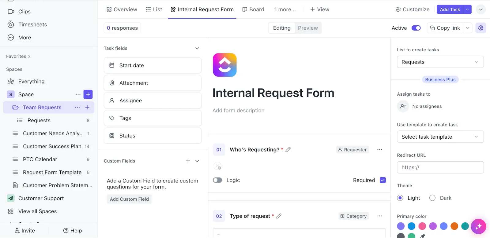Open options menu for Who's Requesting question
The height and width of the screenshot is (238, 490).
point(380,149)
